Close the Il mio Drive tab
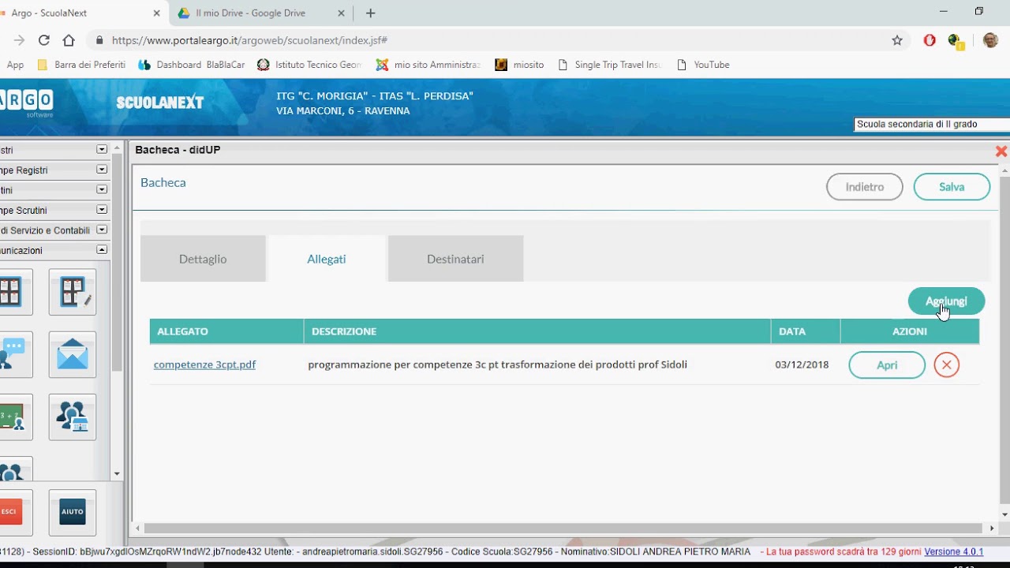Viewport: 1010px width, 568px height. click(342, 13)
